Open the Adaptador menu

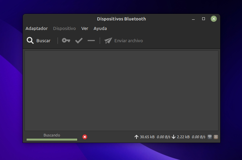pos(36,28)
